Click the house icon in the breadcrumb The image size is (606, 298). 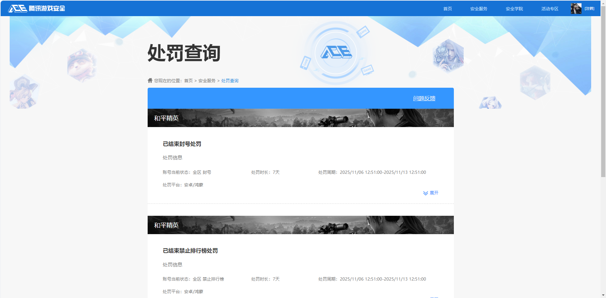click(150, 81)
